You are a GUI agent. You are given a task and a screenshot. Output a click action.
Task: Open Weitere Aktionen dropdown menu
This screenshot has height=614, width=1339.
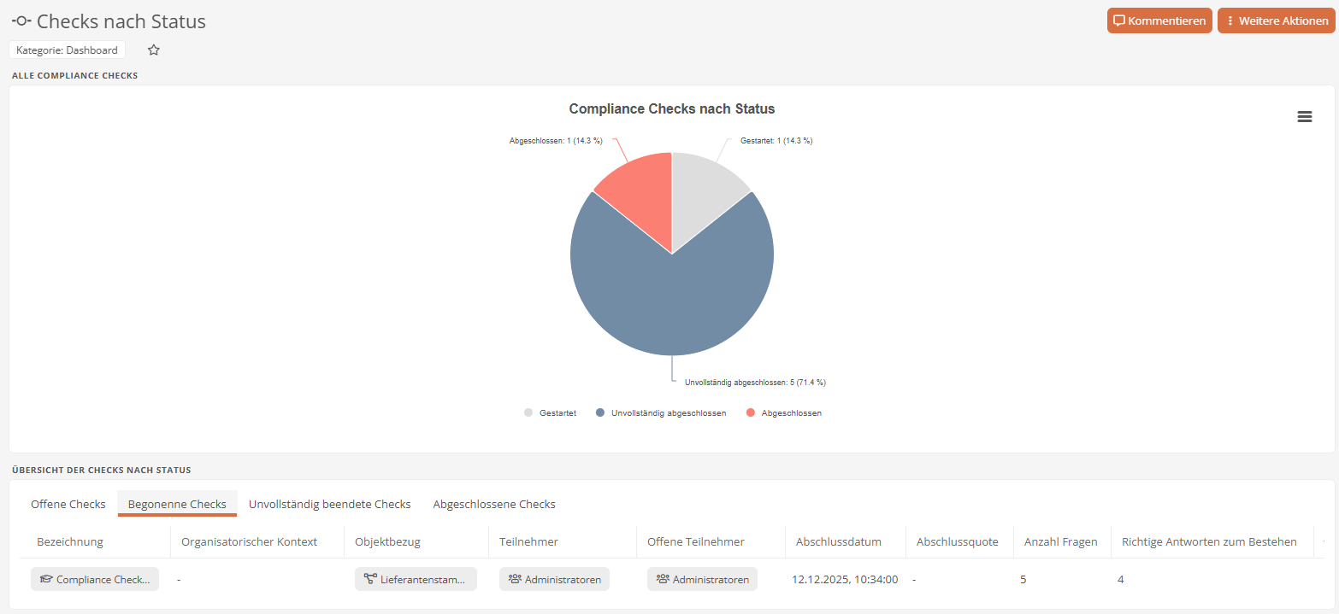pyautogui.click(x=1276, y=21)
